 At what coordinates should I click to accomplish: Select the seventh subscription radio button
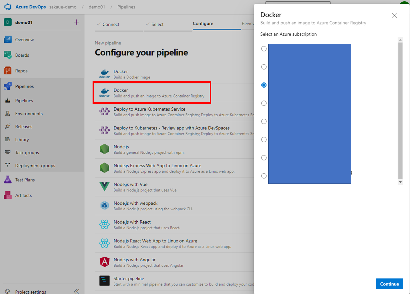coord(264,158)
